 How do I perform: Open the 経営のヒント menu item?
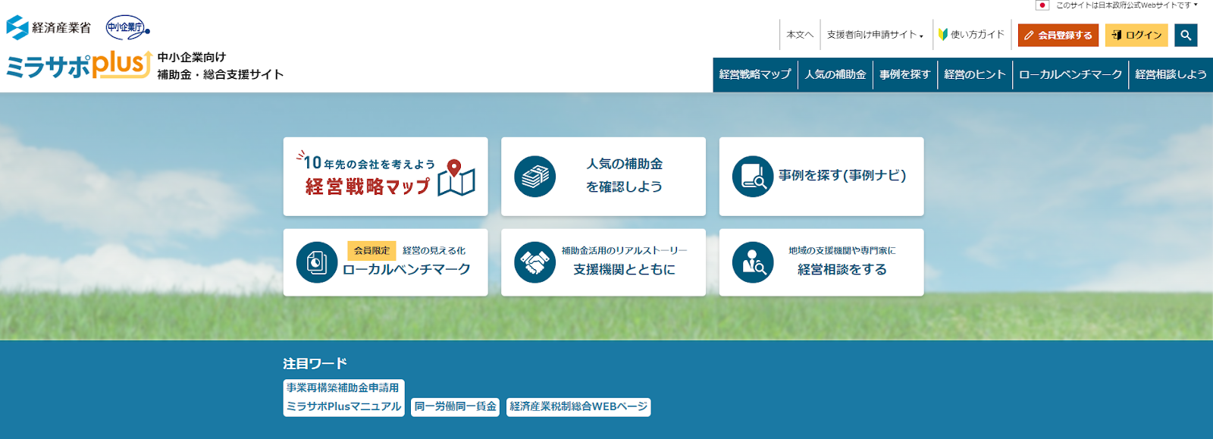click(975, 74)
